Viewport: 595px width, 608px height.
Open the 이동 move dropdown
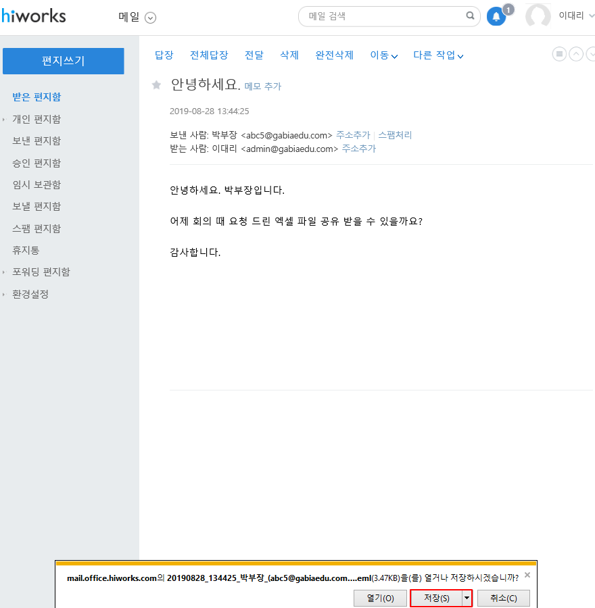click(383, 55)
